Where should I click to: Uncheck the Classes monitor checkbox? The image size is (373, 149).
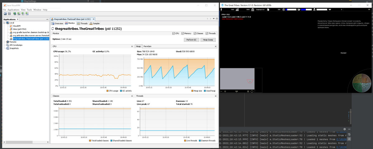pyautogui.click(x=195, y=33)
